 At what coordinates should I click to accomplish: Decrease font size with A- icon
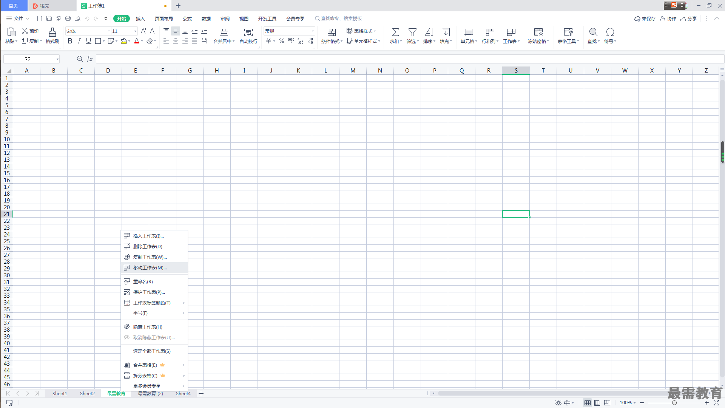pyautogui.click(x=153, y=31)
